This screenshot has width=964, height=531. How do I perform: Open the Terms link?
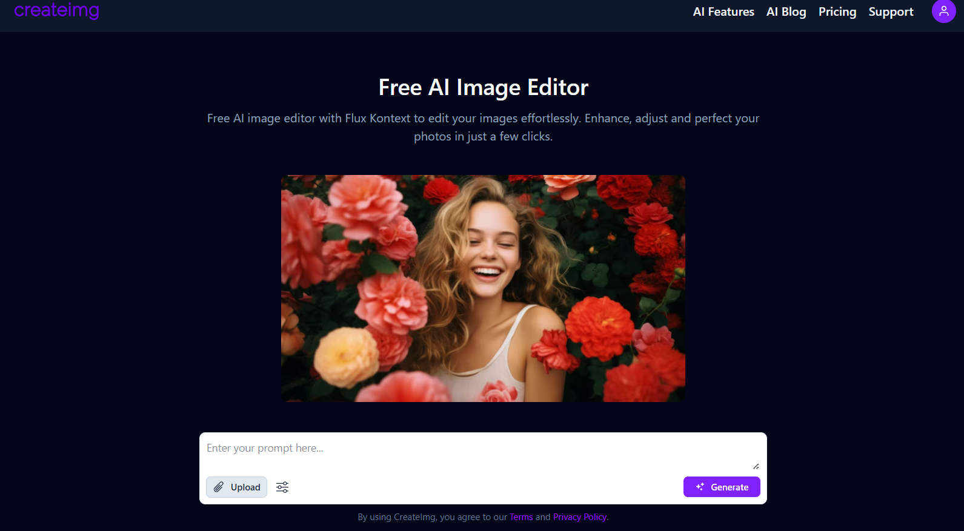coord(520,517)
